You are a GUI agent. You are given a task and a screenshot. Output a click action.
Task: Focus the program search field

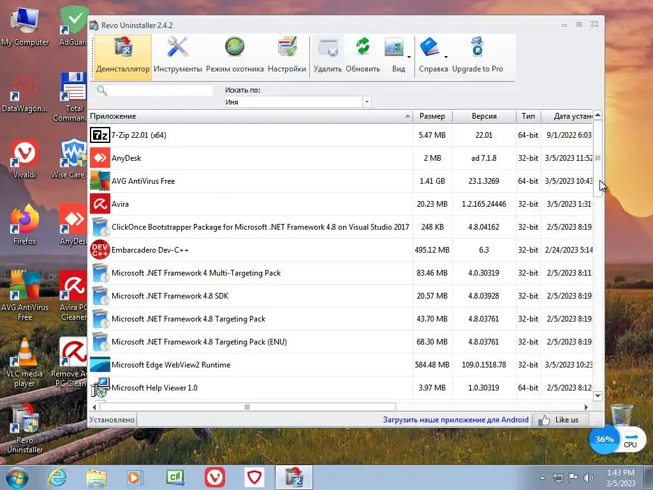coord(160,91)
